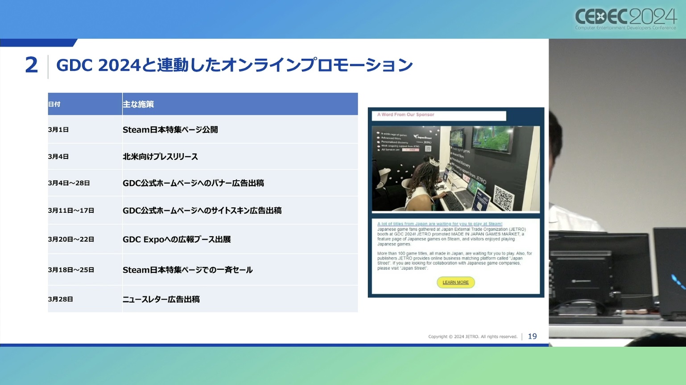This screenshot has height=385, width=686.
Task: Select the slide title 'GDC 2024と連動したオンラインプロモーション'
Action: click(x=235, y=65)
